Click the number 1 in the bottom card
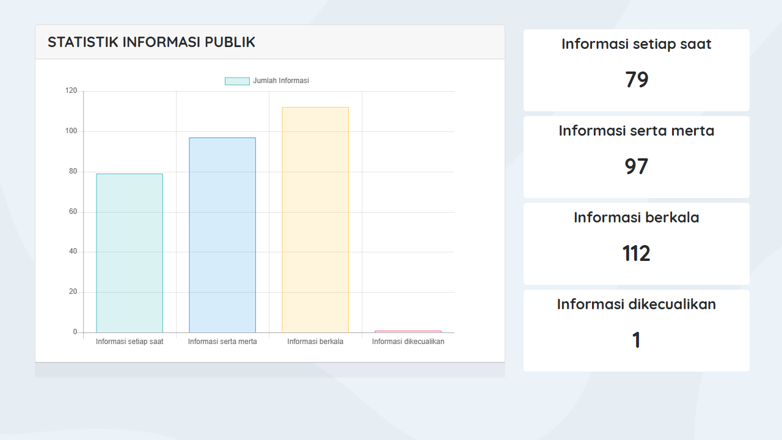Viewport: 782px width, 440px height. [x=636, y=340]
